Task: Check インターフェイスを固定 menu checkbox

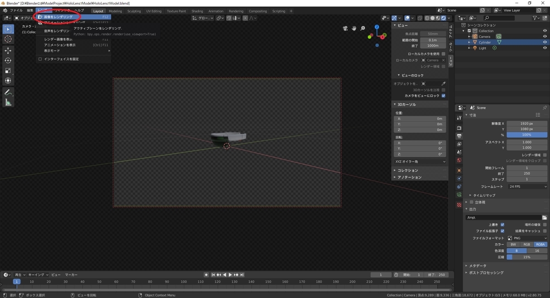Action: point(40,59)
